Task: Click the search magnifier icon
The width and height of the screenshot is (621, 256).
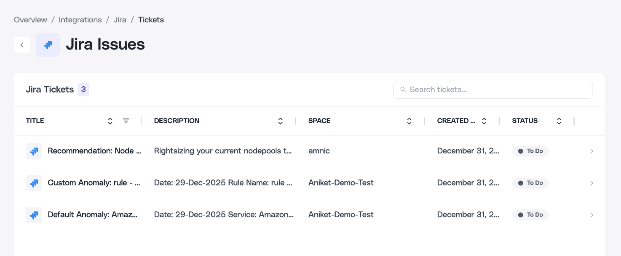Action: tap(403, 90)
